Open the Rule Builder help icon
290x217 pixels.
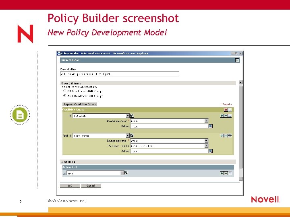[237, 60]
